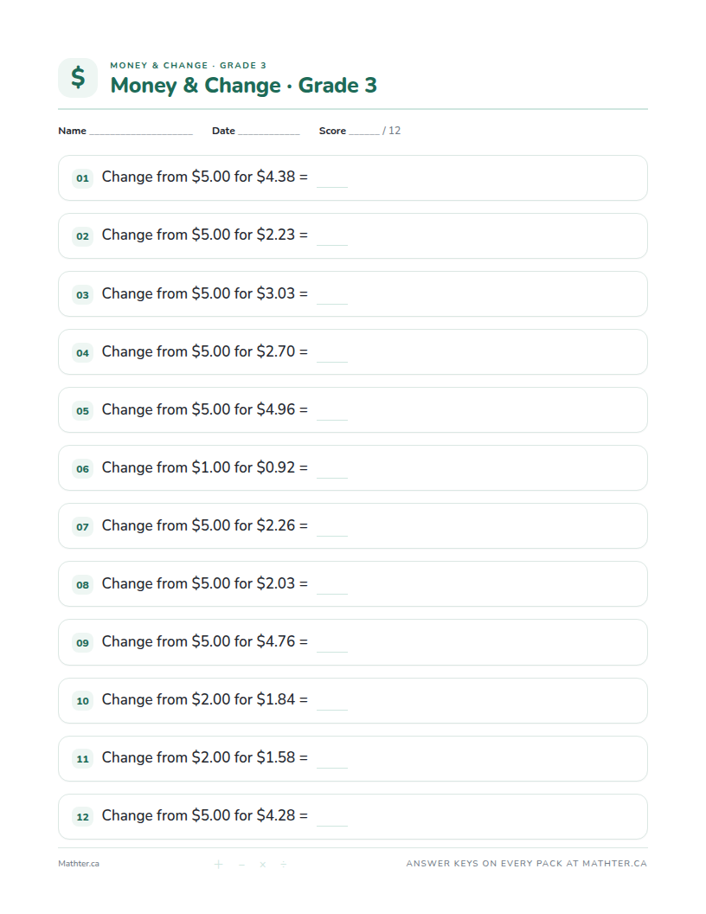Viewport: 706px width, 914px height.
Task: Click answer blank for $5.00 for $2.26
Action: (x=332, y=534)
